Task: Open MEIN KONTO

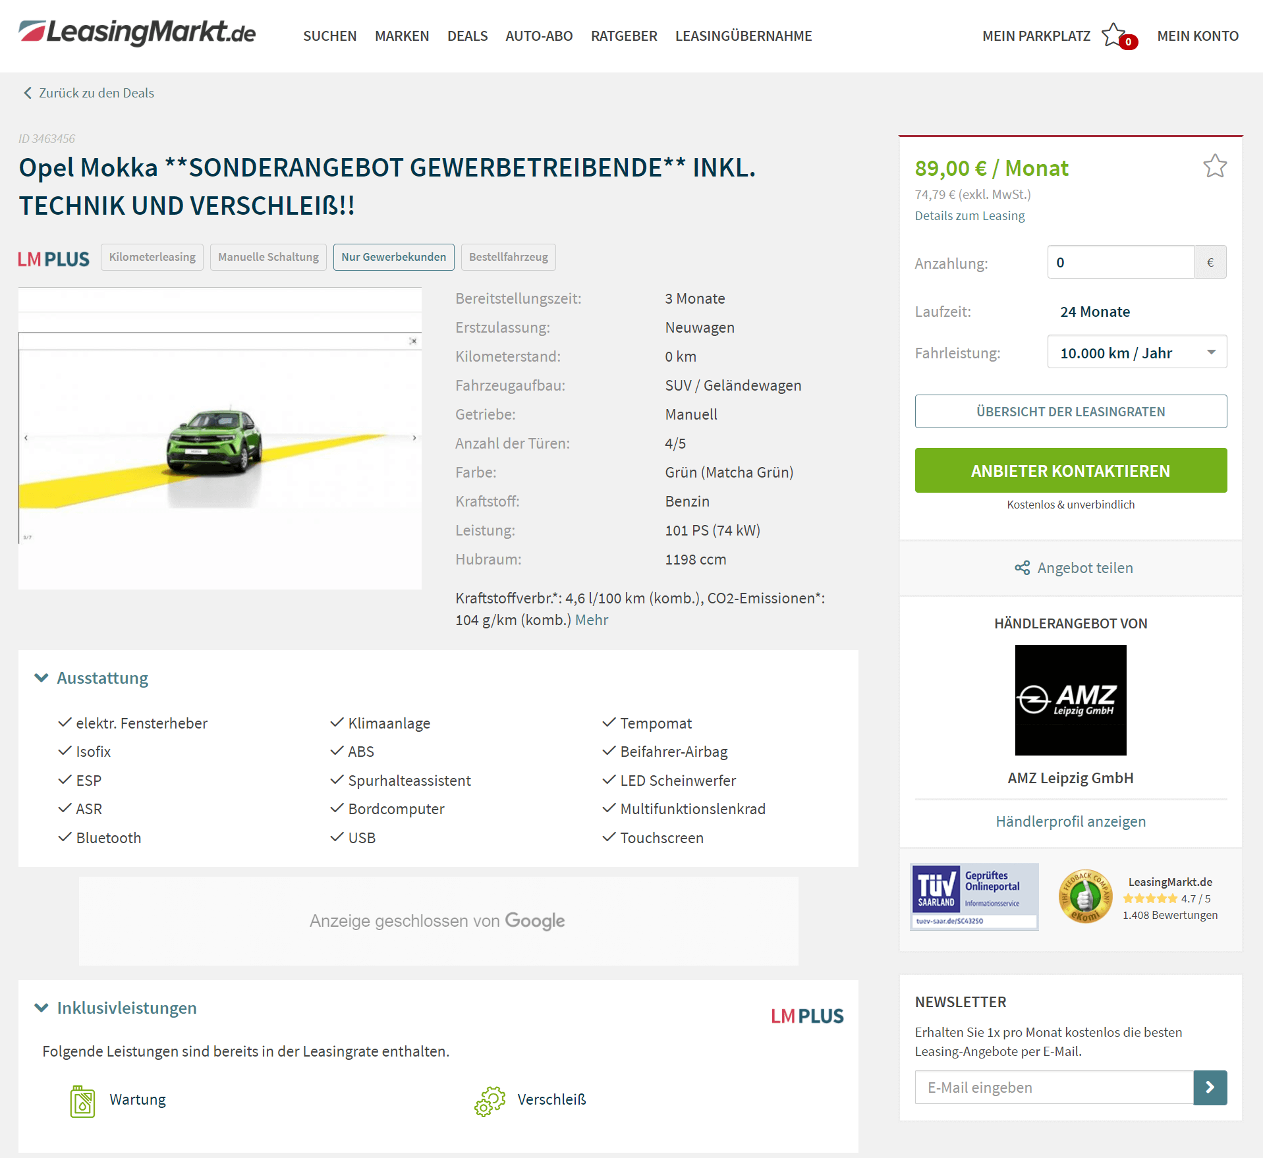Action: [x=1197, y=36]
